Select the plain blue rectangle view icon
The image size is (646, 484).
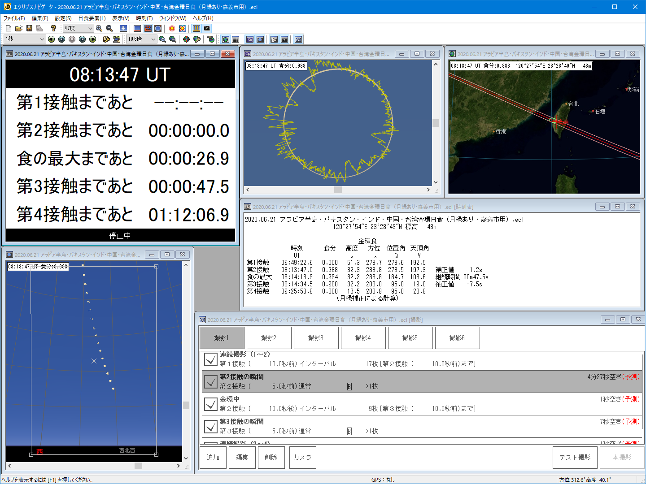point(137,28)
